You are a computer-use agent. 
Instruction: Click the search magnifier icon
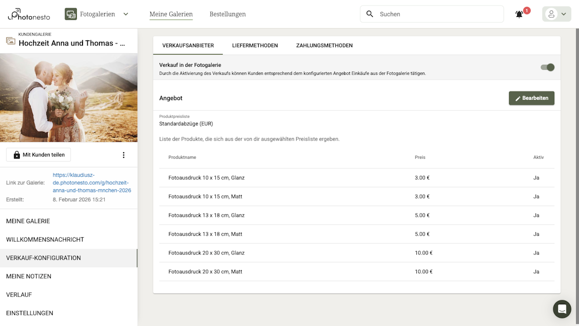[369, 14]
